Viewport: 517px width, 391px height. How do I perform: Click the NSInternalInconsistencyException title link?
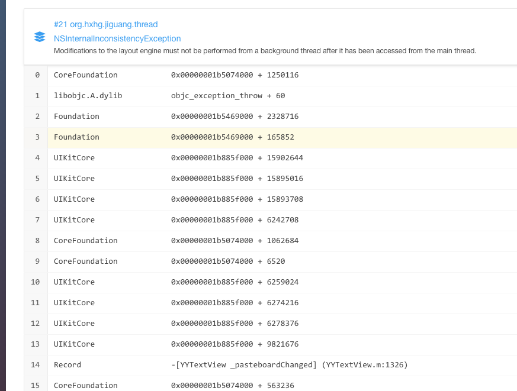point(117,38)
